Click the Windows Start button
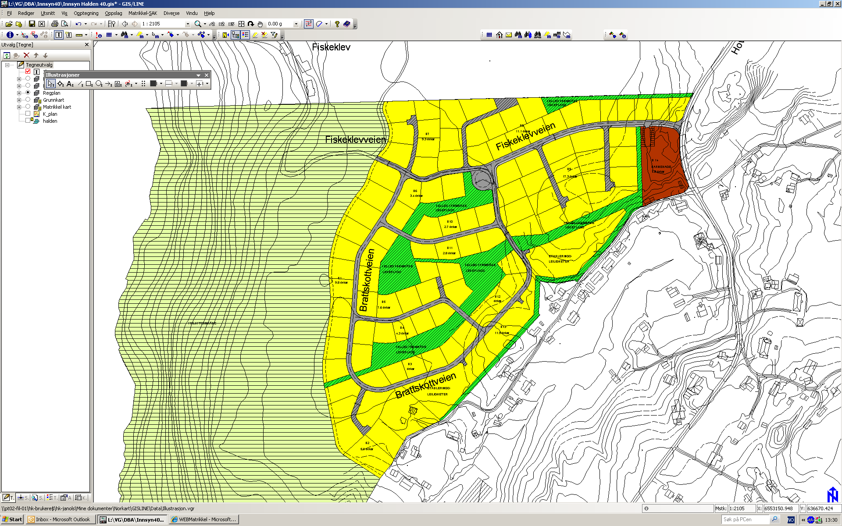This screenshot has height=526, width=842. (x=12, y=519)
